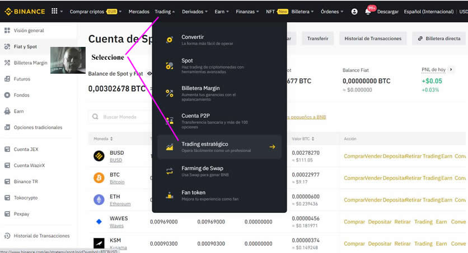Screen dimensions: 468x253
Task: Click the BUSD coin icon
Action: point(99,156)
